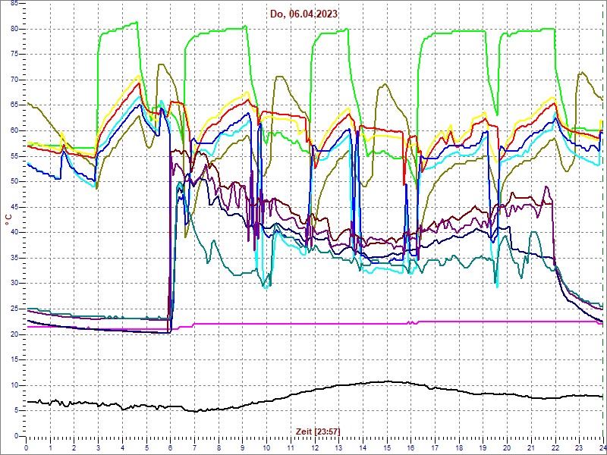Click hour 16 label on time axis
The width and height of the screenshot is (607, 455).
click(410, 448)
